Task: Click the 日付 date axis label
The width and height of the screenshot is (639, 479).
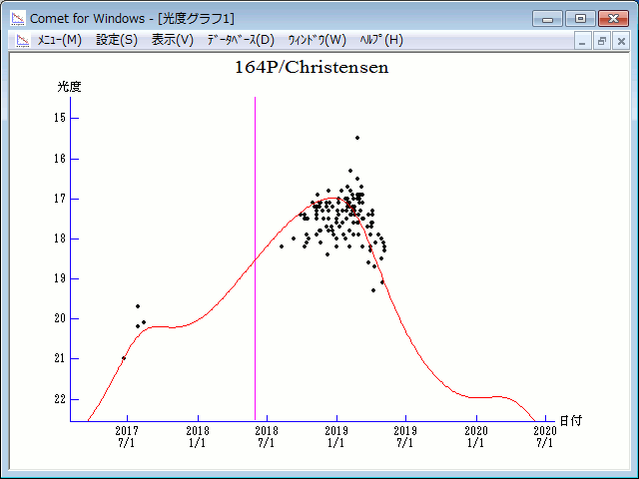Action: 570,421
